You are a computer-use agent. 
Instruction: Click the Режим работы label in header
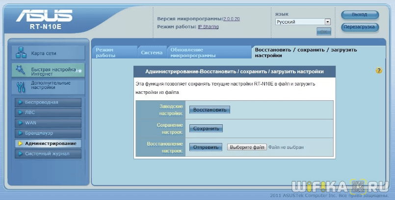(177, 27)
